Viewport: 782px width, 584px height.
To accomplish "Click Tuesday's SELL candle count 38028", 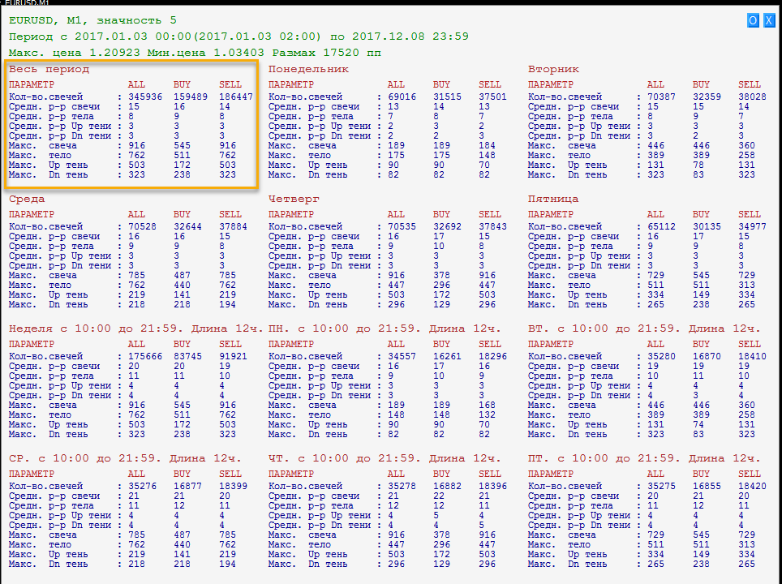I will point(752,97).
